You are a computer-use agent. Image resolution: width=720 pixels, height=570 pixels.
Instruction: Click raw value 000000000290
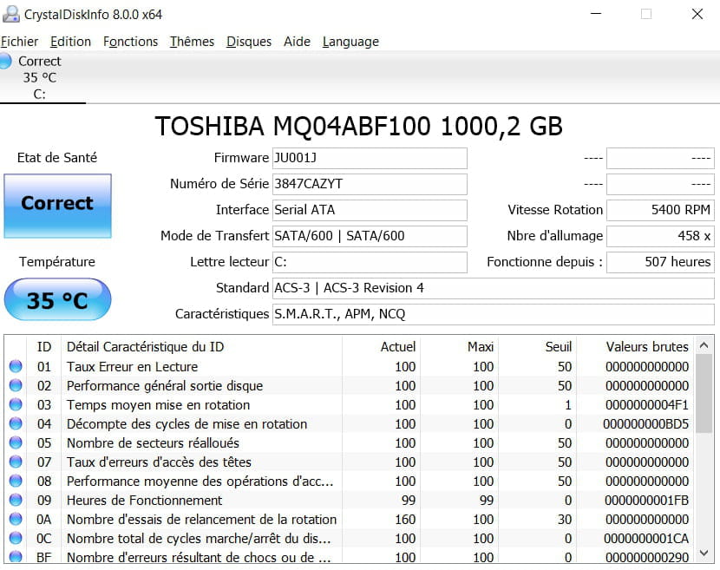(x=647, y=557)
